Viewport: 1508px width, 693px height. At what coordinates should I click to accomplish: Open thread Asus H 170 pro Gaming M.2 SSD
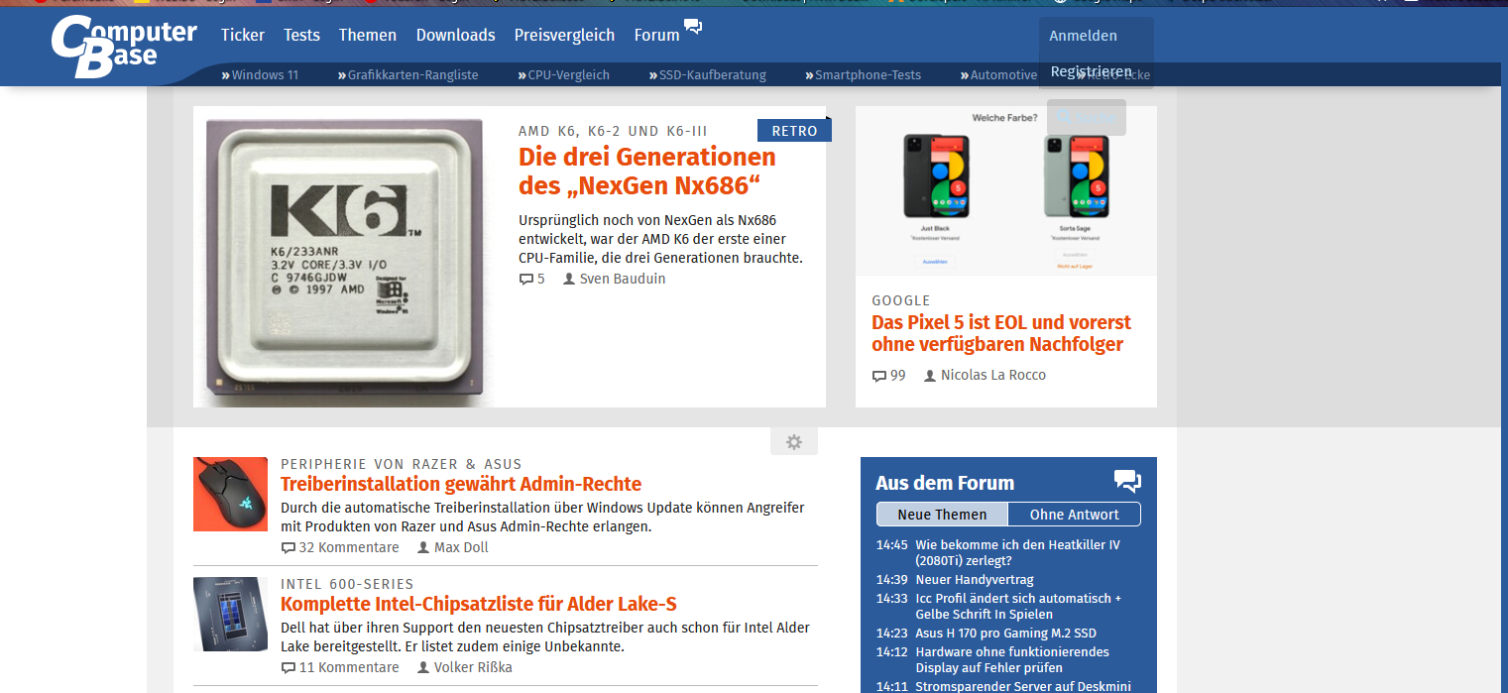pyautogui.click(x=1005, y=634)
